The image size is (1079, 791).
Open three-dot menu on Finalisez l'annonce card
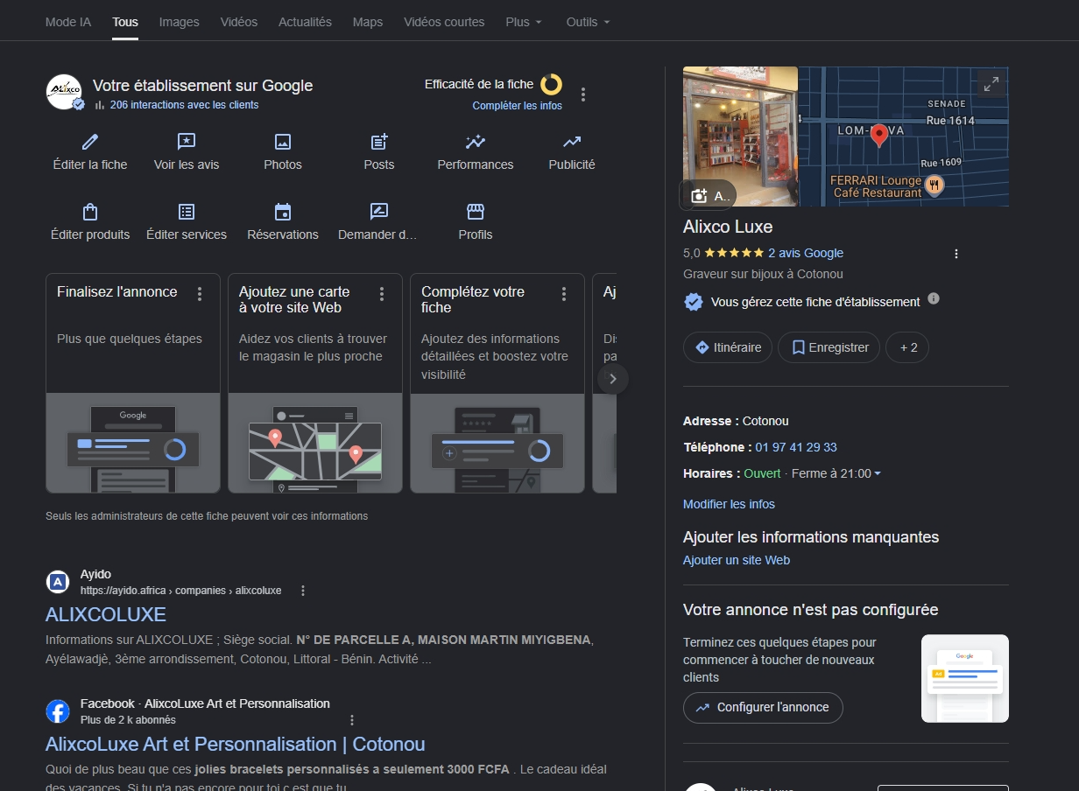[200, 294]
